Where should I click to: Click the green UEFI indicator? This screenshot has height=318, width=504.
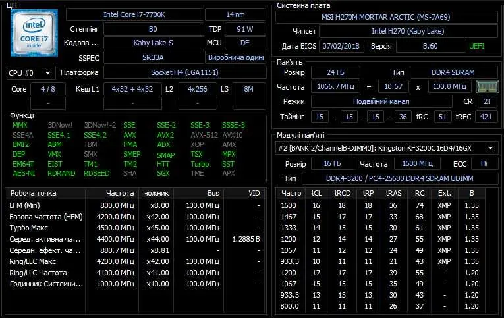[x=477, y=46]
